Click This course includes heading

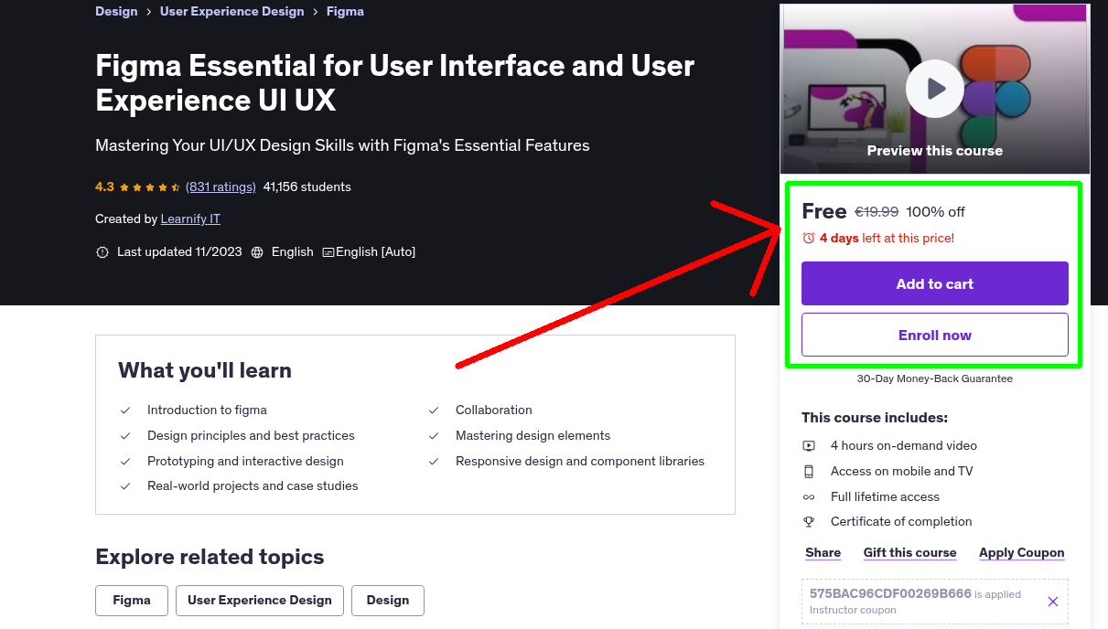(x=875, y=418)
